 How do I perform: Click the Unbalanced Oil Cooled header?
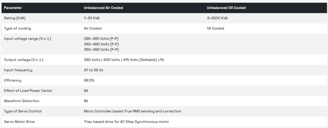[226, 8]
